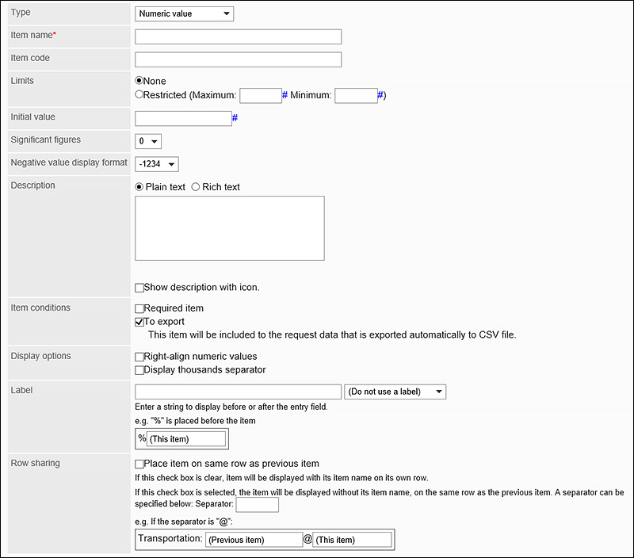Click the (Previous item) example field
Image resolution: width=634 pixels, height=558 pixels.
click(x=254, y=540)
